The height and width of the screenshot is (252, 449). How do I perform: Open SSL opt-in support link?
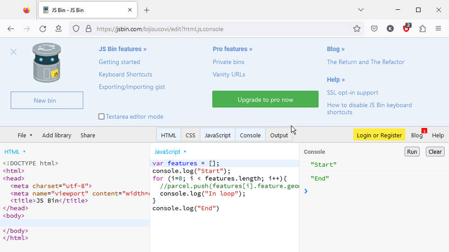pyautogui.click(x=353, y=93)
